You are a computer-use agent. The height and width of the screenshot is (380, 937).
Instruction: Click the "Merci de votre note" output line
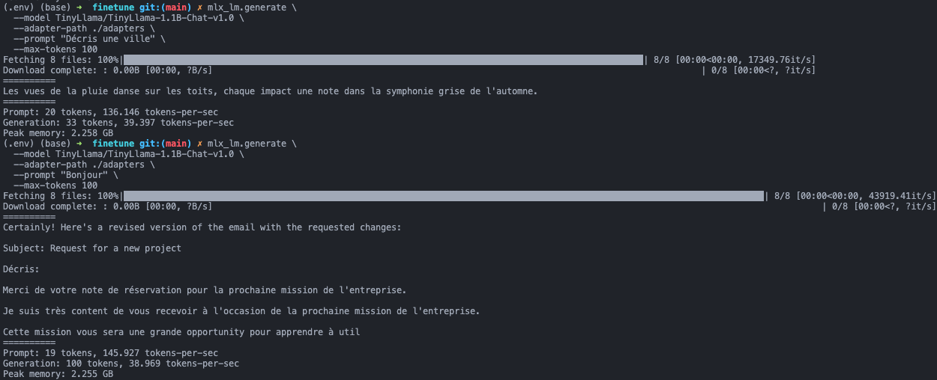tap(205, 290)
